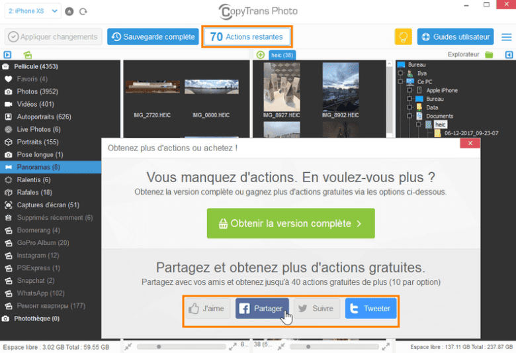The image size is (516, 353).
Task: Expand the Ilya tree node
Action: (x=400, y=73)
